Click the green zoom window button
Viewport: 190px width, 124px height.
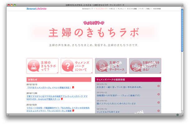(15, 5)
